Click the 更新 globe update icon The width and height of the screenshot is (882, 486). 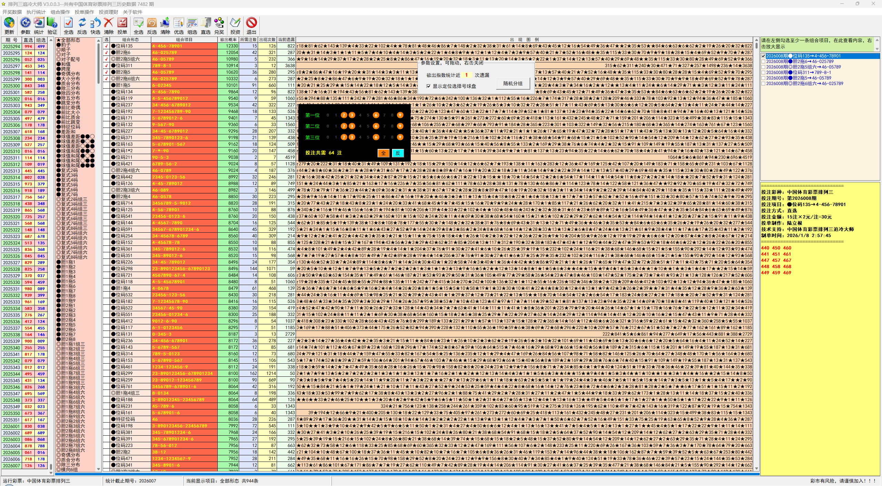[9, 23]
